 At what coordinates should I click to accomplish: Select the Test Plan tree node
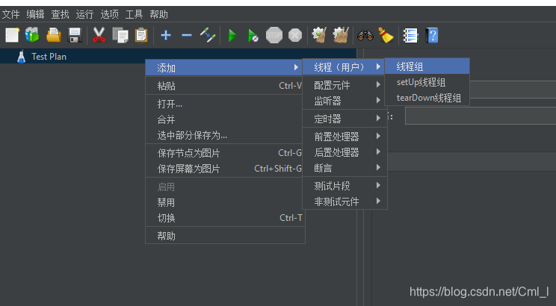49,57
